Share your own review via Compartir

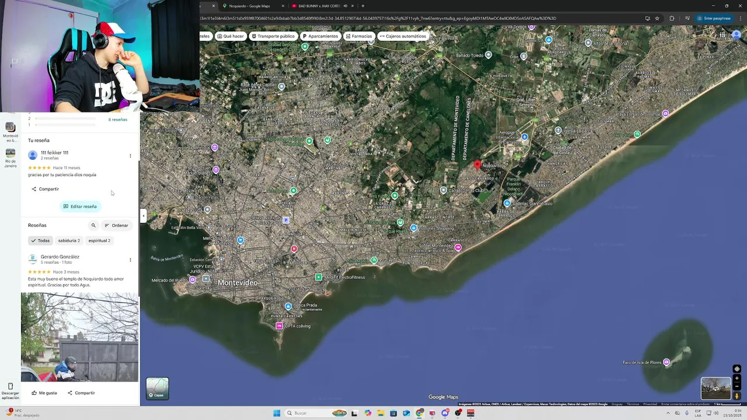[x=45, y=189]
